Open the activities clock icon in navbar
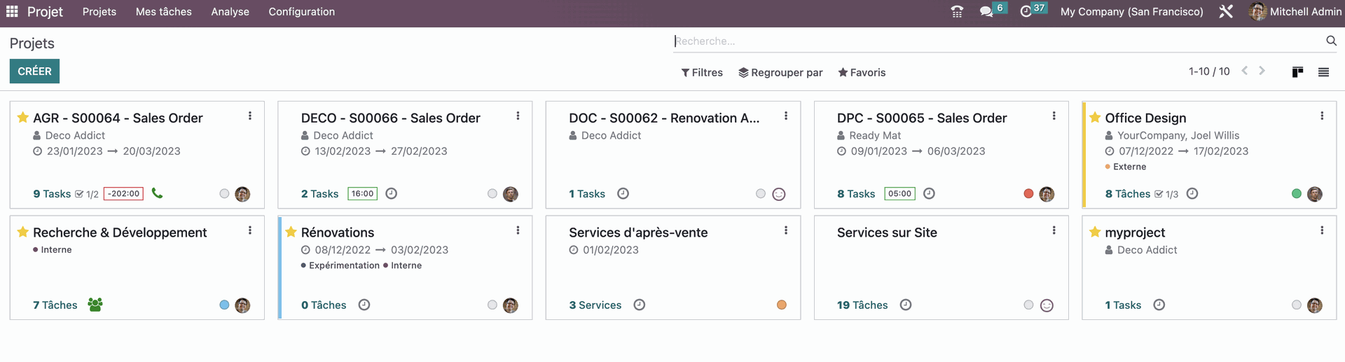1345x362 pixels. [1026, 12]
